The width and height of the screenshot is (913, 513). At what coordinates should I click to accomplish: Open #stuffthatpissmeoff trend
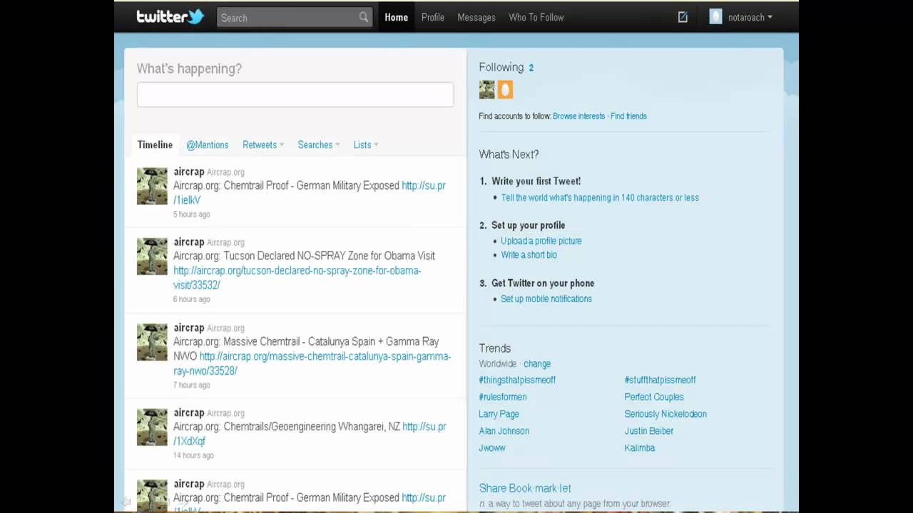[660, 380]
